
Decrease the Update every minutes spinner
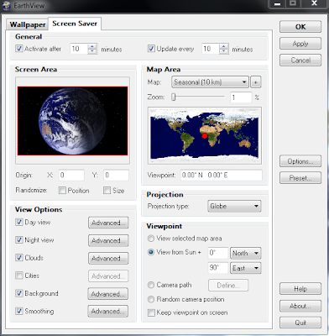click(223, 51)
